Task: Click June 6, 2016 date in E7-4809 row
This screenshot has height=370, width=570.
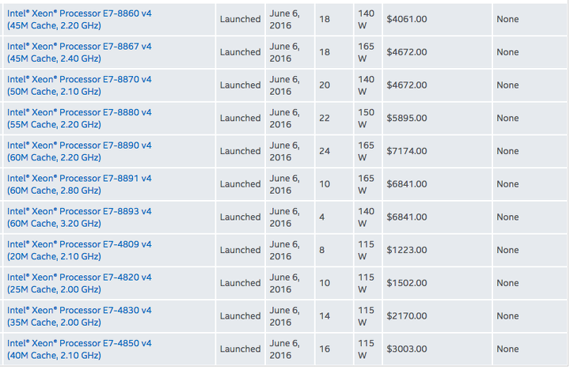Action: pos(285,251)
